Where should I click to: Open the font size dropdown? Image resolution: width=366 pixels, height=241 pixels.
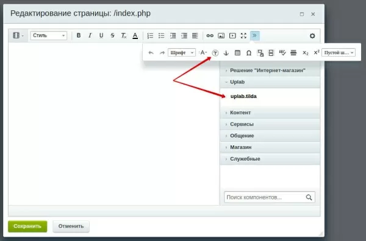[203, 52]
